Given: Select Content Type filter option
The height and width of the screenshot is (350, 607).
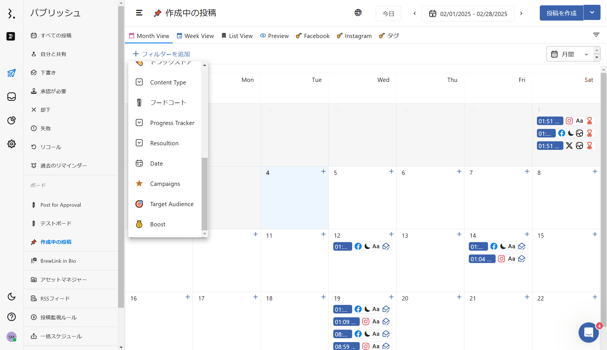Looking at the screenshot, I should [x=168, y=82].
